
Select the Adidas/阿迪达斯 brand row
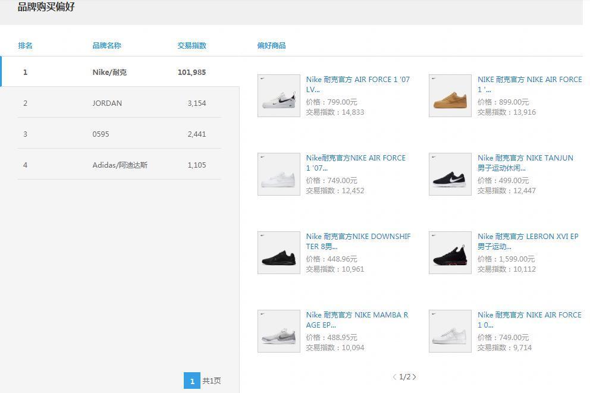pos(120,165)
